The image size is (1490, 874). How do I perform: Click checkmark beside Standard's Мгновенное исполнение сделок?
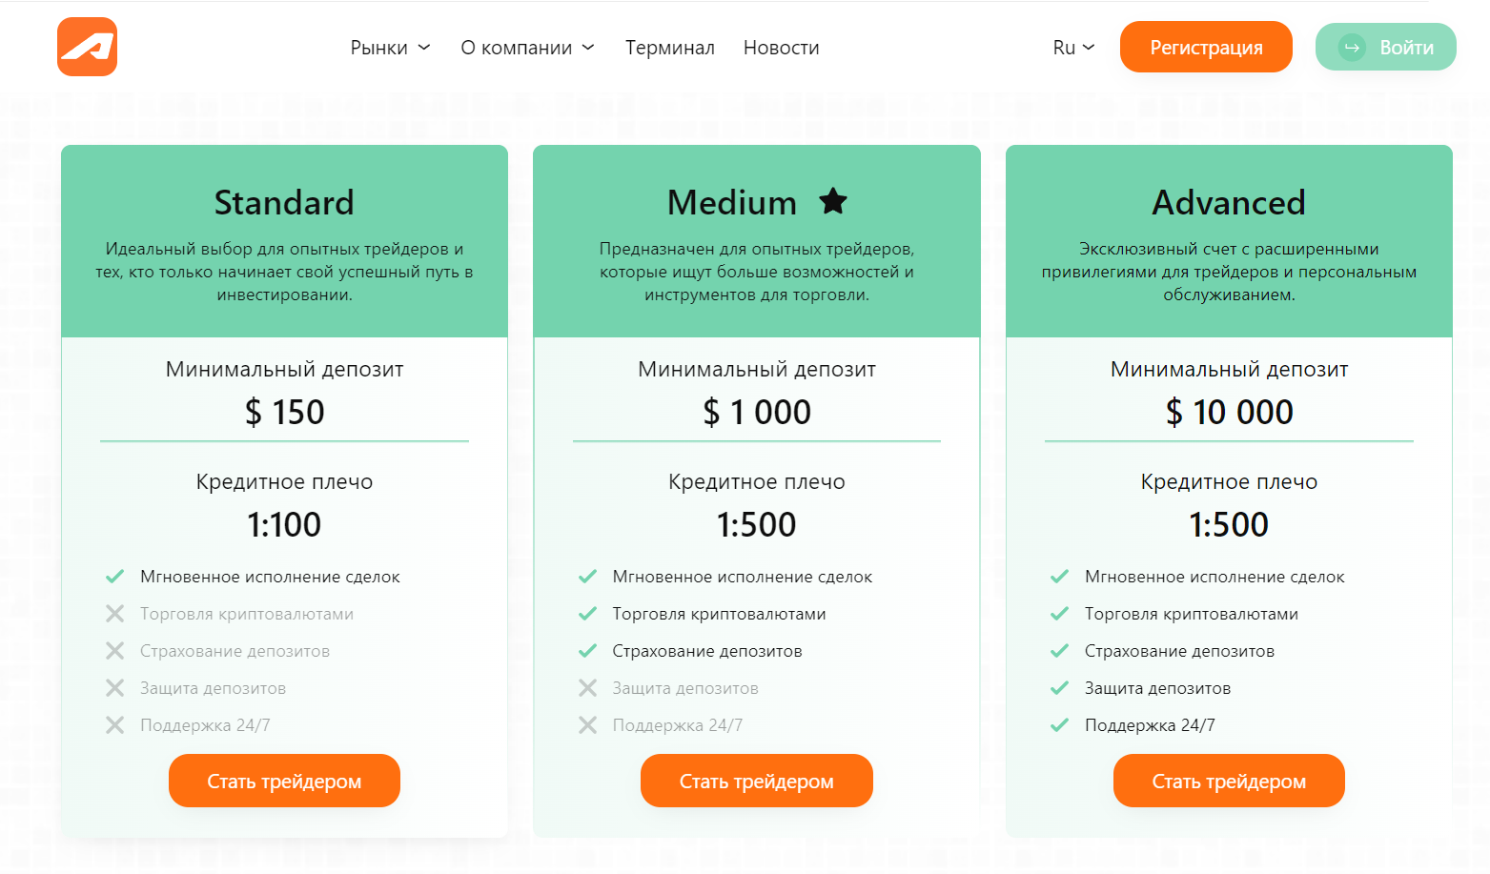[x=114, y=577]
